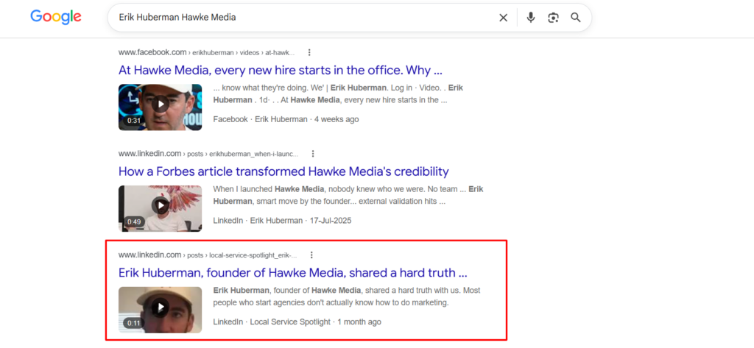Open the three-dot menu for the Facebook result
Image resolution: width=754 pixels, height=348 pixels.
point(309,52)
